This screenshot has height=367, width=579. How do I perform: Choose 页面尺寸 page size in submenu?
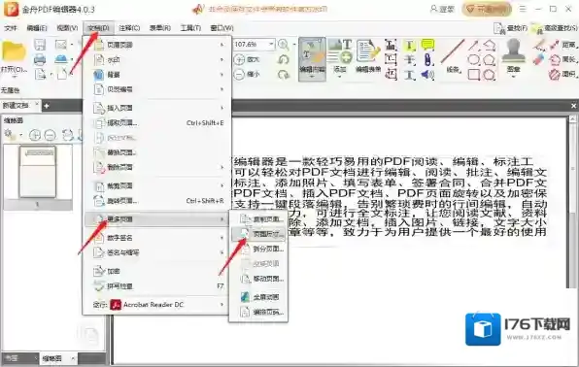(258, 234)
